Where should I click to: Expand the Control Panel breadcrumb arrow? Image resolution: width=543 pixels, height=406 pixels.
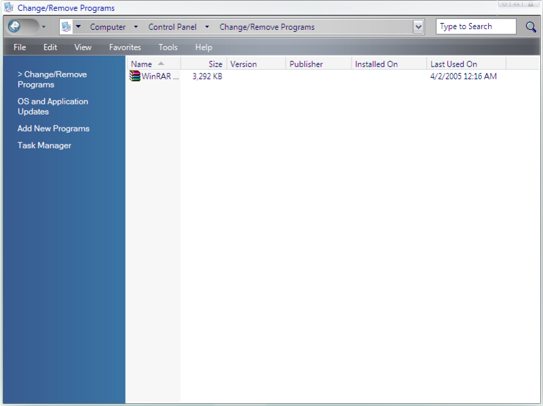coord(207,26)
